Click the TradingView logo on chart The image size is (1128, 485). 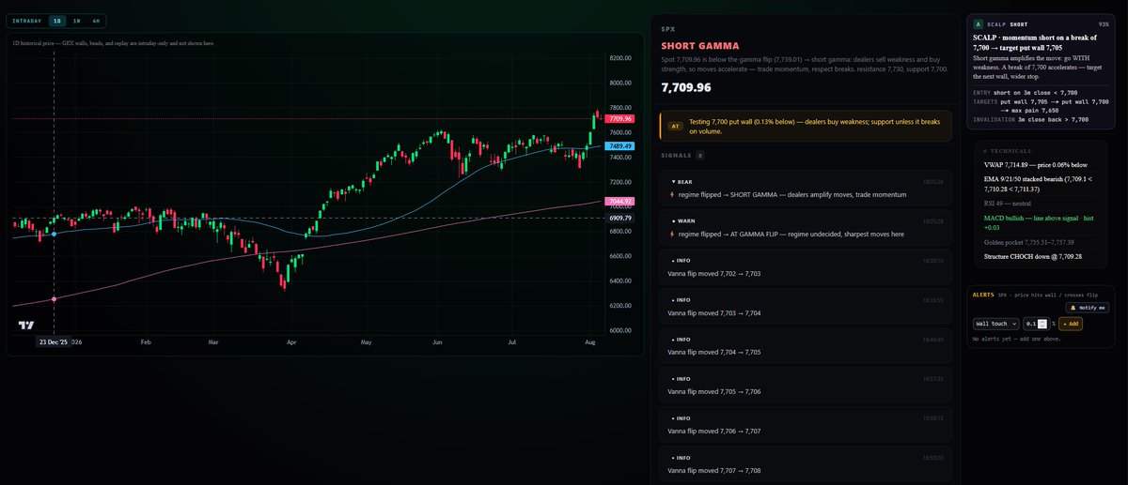[25, 325]
